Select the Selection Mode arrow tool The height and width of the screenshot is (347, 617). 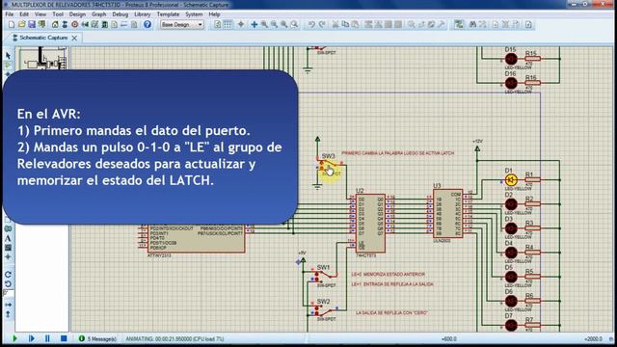click(x=8, y=56)
